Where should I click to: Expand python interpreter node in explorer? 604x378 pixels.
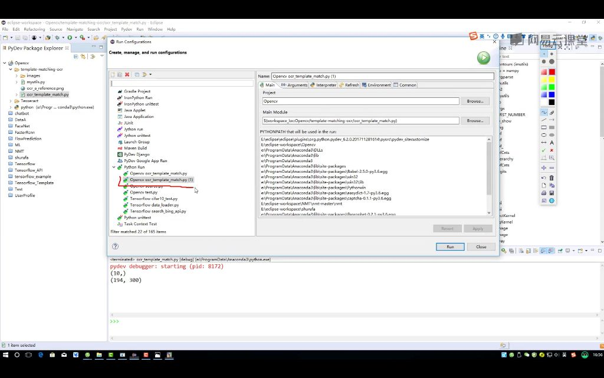pos(11,107)
